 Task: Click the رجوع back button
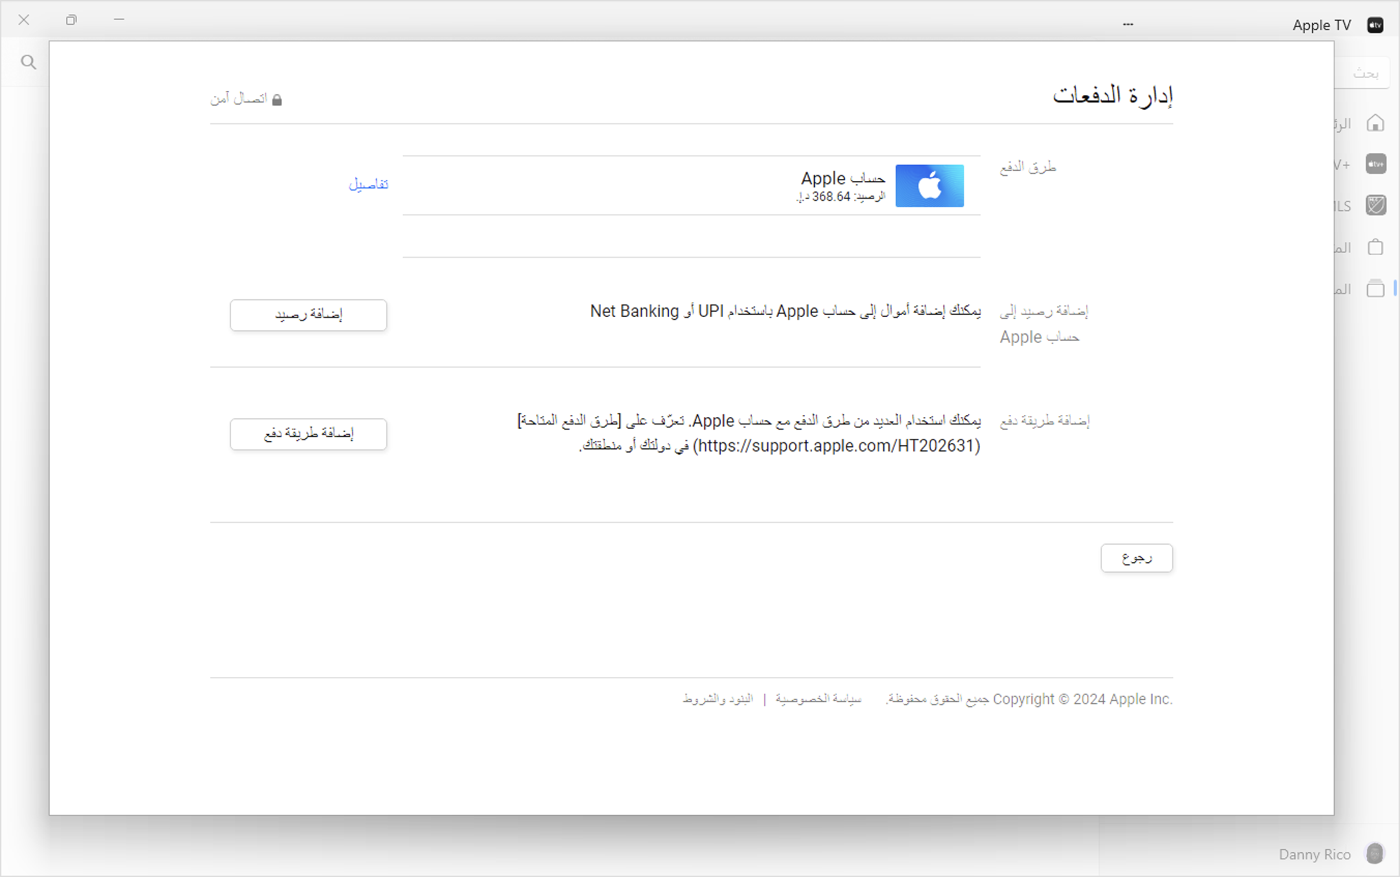(x=1136, y=558)
